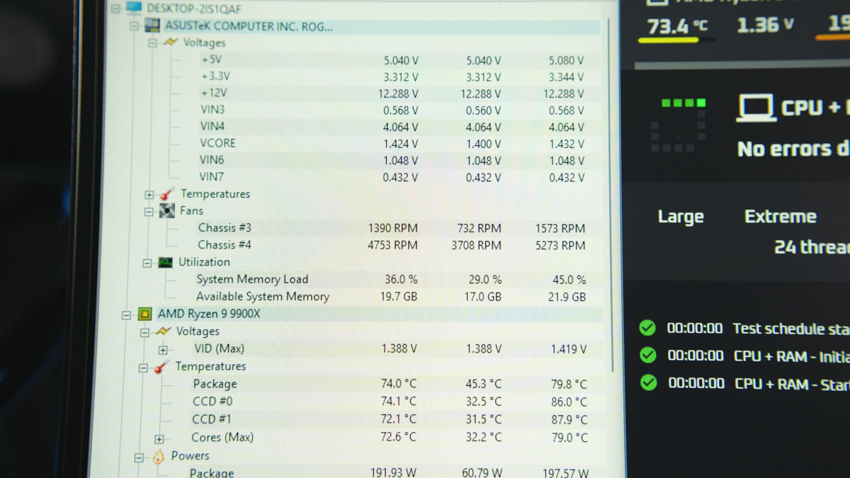This screenshot has width=850, height=478.
Task: Collapse the Fans group
Action: pos(149,212)
